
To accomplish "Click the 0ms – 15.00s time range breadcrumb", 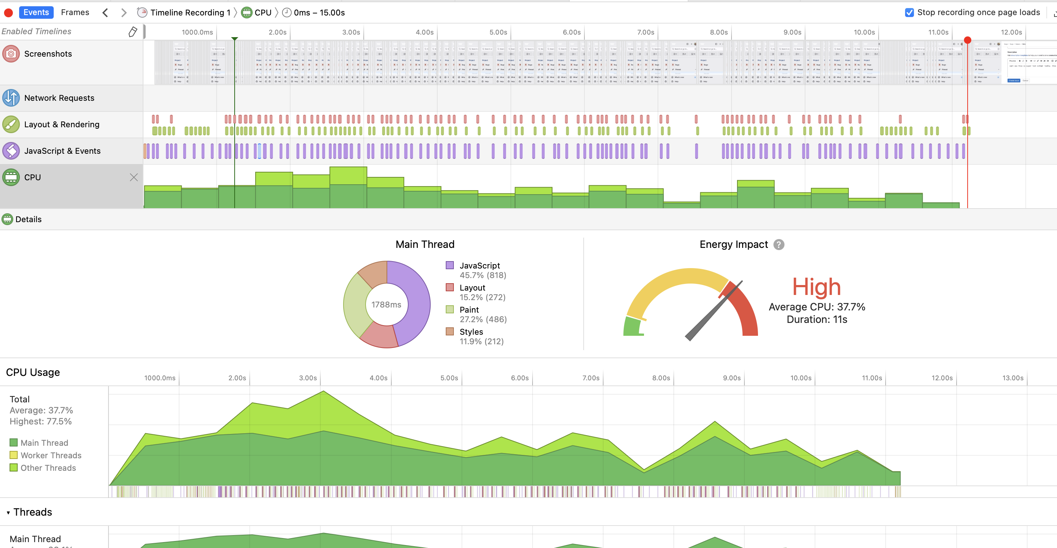I will tap(319, 13).
